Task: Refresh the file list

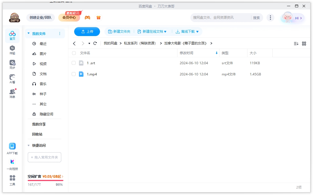Action: point(95,43)
